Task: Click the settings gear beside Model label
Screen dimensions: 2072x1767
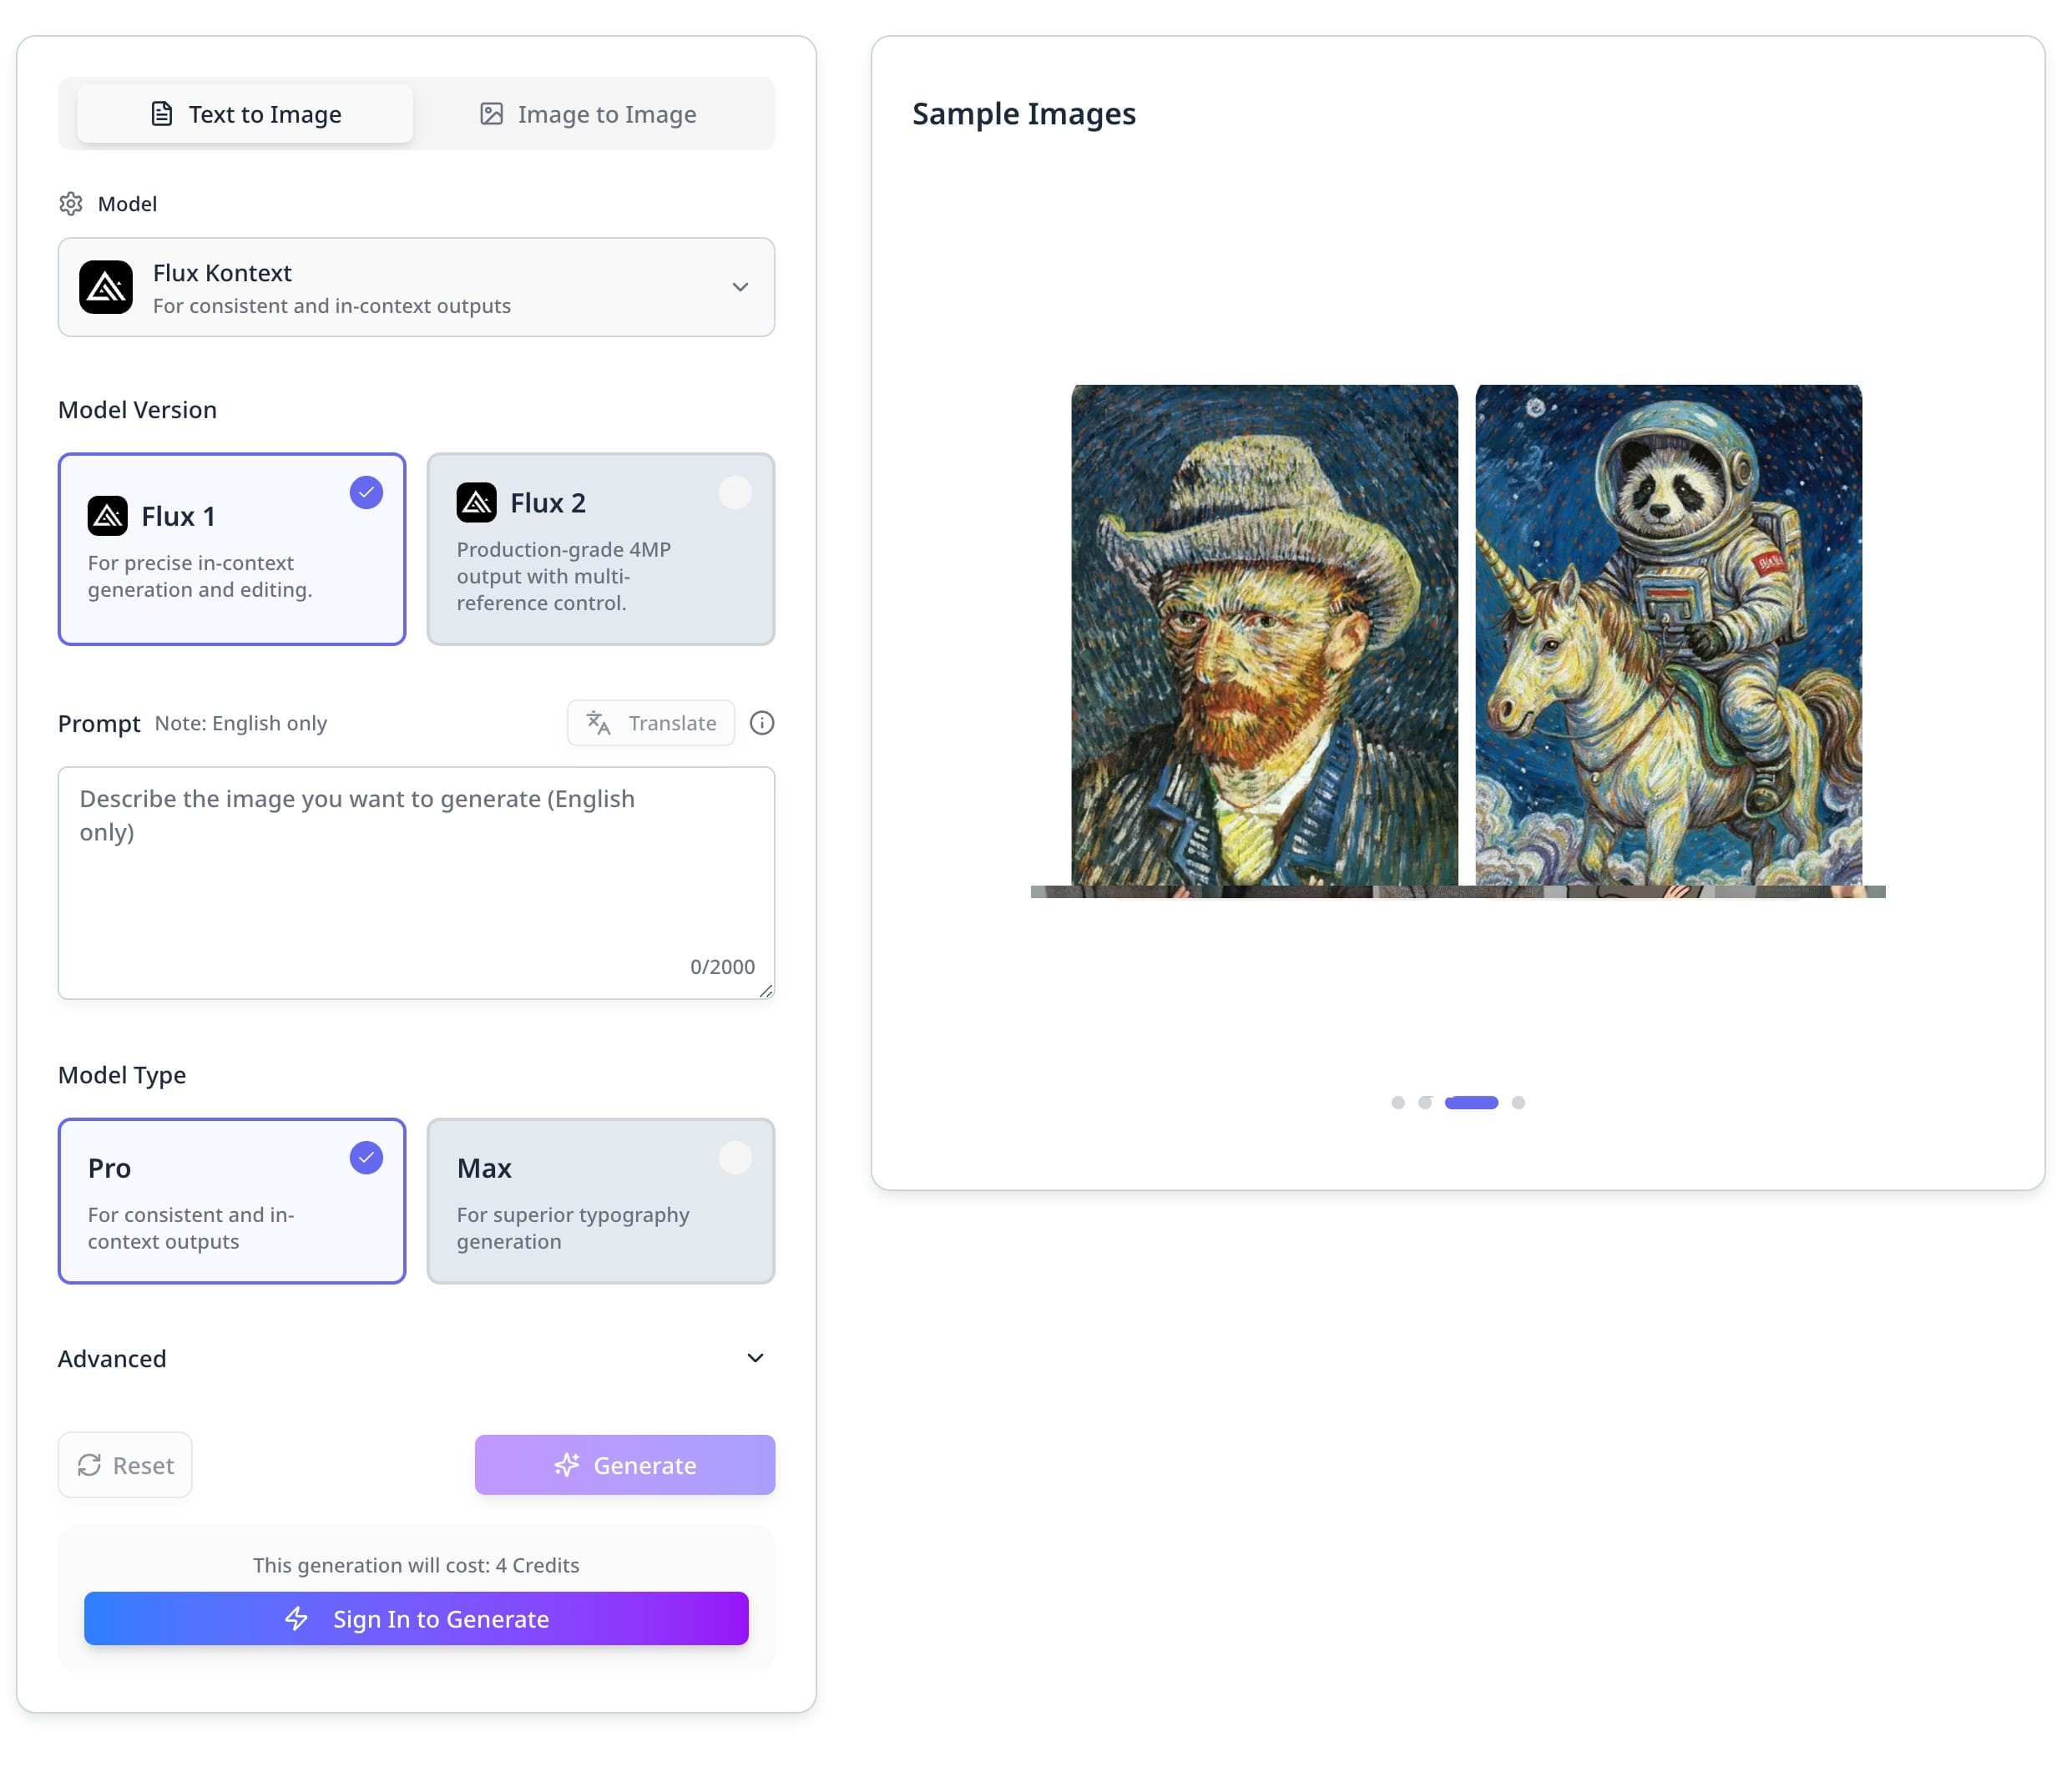Action: [x=71, y=203]
